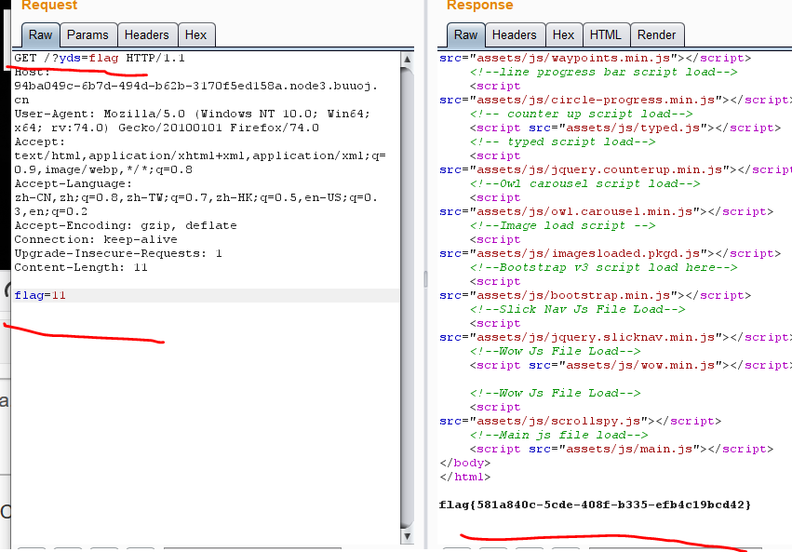Click the assets/js/bootstrap.min.js line
The height and width of the screenshot is (552, 792).
[x=595, y=295]
